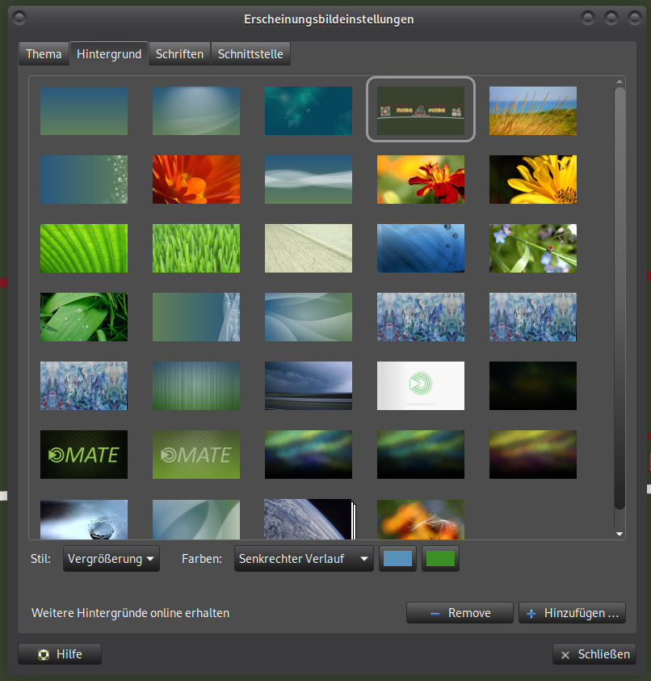Select the water droplet wallpaper

(84, 519)
